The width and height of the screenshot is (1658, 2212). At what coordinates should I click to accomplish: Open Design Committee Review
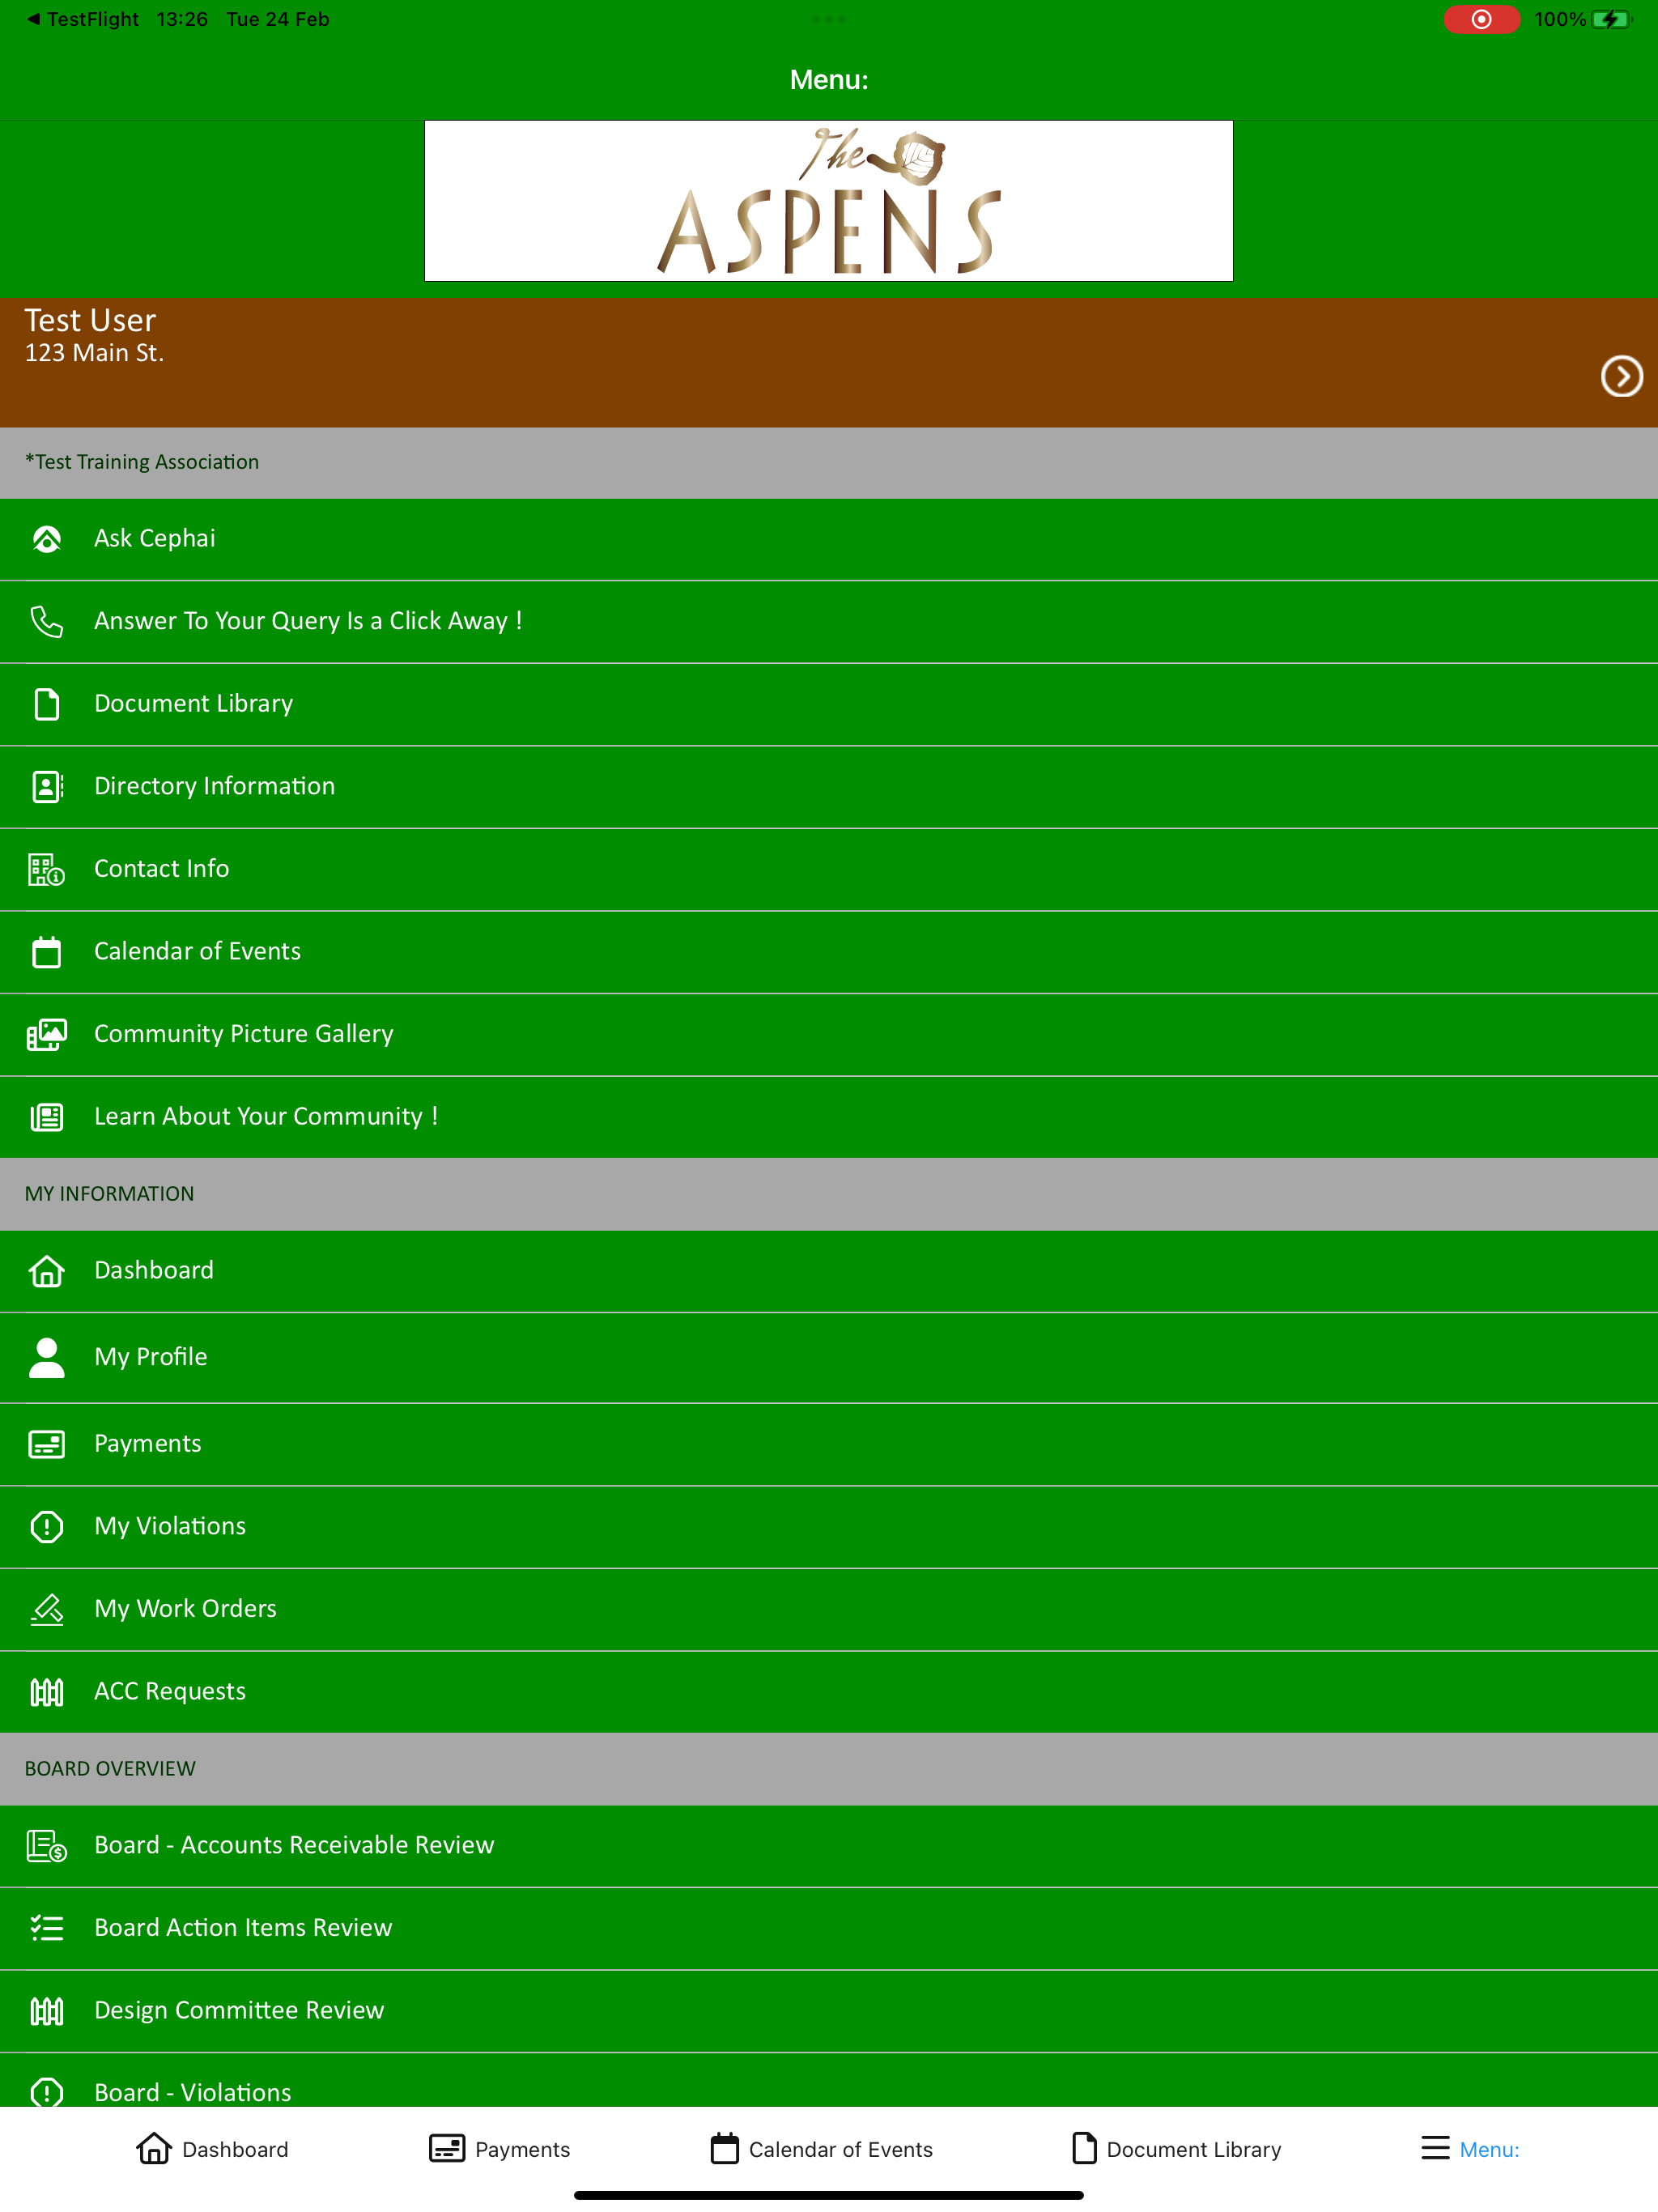(829, 2011)
